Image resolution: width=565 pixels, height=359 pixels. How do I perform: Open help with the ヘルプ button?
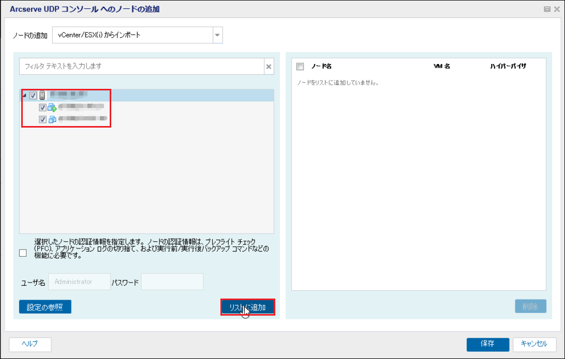(30, 344)
